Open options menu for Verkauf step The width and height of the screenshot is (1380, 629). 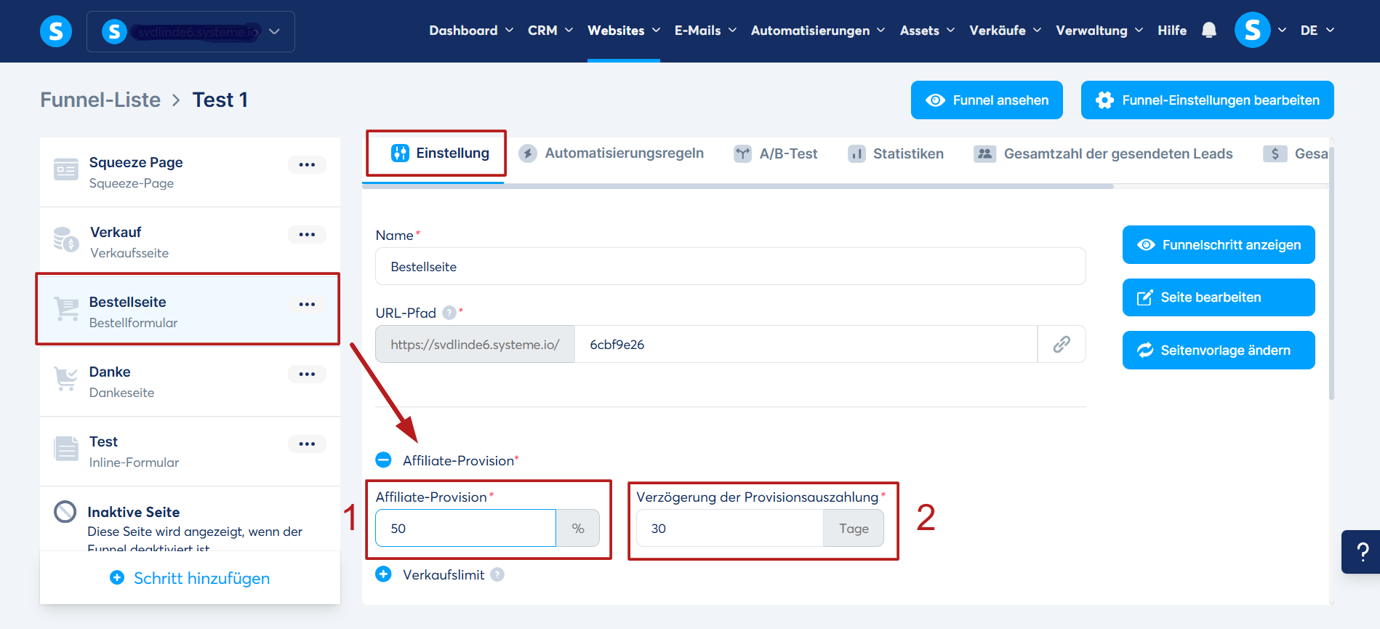(307, 234)
